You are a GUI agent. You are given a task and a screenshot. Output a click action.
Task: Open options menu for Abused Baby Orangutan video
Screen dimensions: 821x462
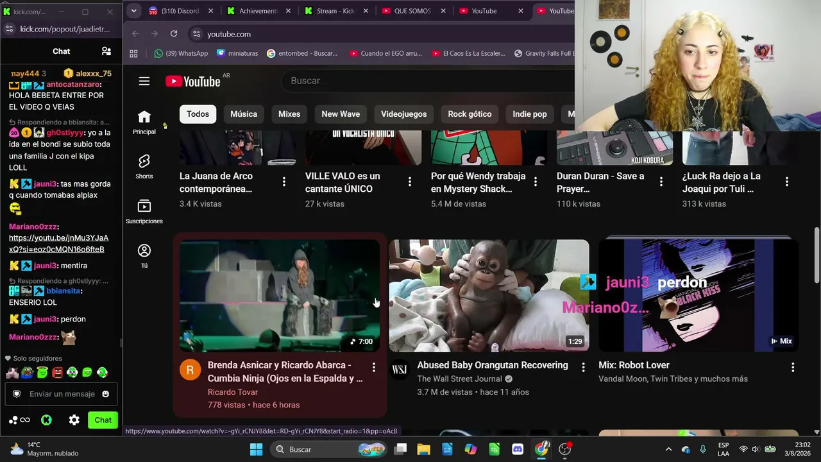click(583, 367)
